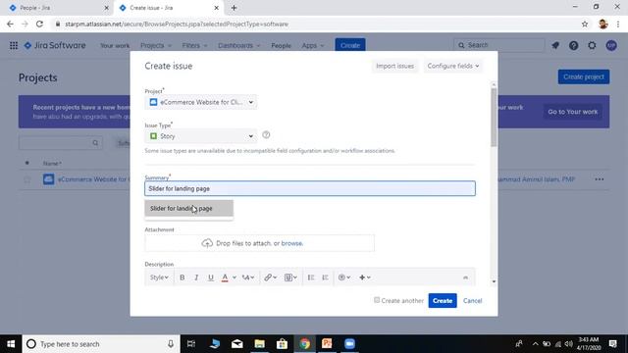Tick the Create another checkbox
The image size is (628, 353).
click(377, 300)
